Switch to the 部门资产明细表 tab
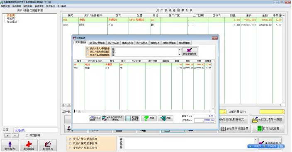The width and height of the screenshot is (292, 152). [x=97, y=43]
